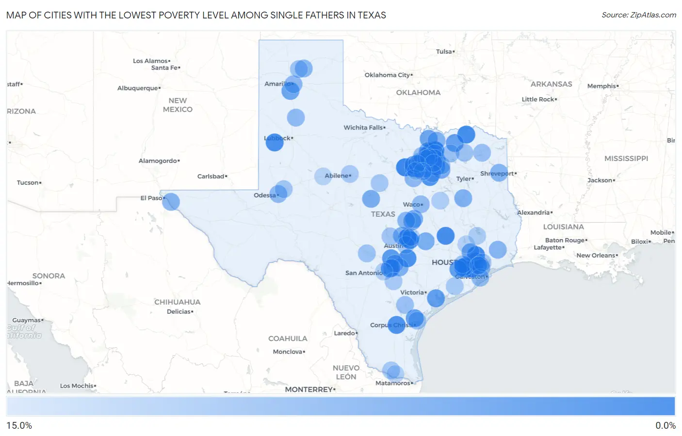The width and height of the screenshot is (682, 436).
Task: Click the Guaymas map label
Action: (27, 320)
